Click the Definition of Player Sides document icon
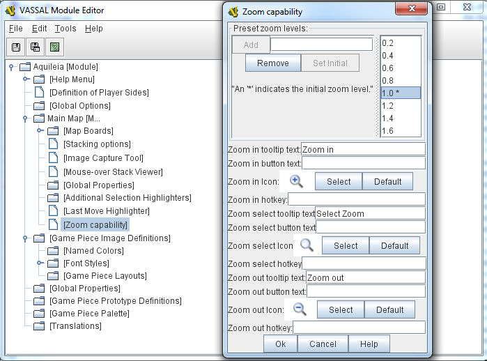Image resolution: width=487 pixels, height=361 pixels. 39,92
